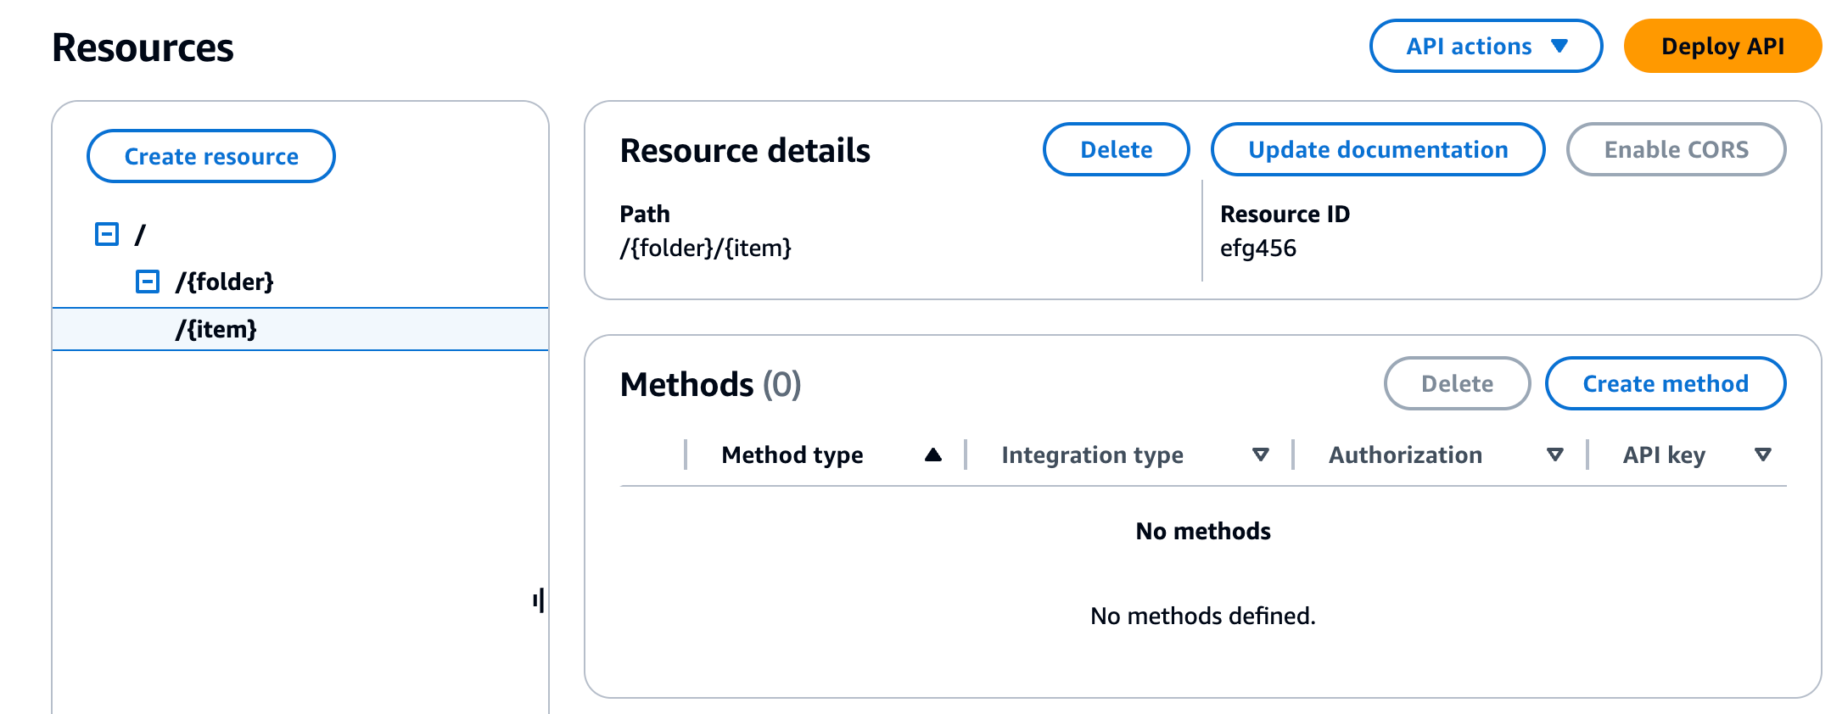Collapse the root resource tree node
This screenshot has width=1831, height=714.
pyautogui.click(x=105, y=234)
